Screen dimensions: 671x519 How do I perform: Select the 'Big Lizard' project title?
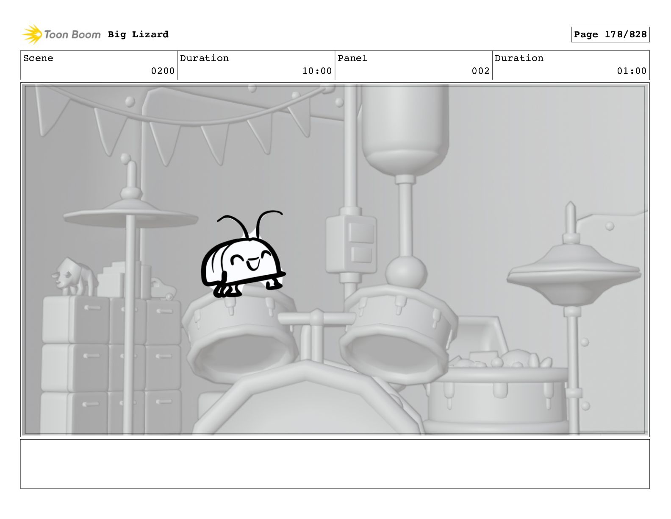pyautogui.click(x=138, y=34)
